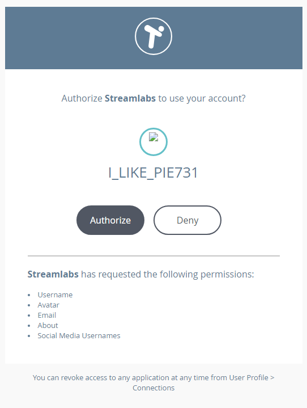Click 'to use your account?' heading text
The height and width of the screenshot is (408, 307).
[x=202, y=98]
